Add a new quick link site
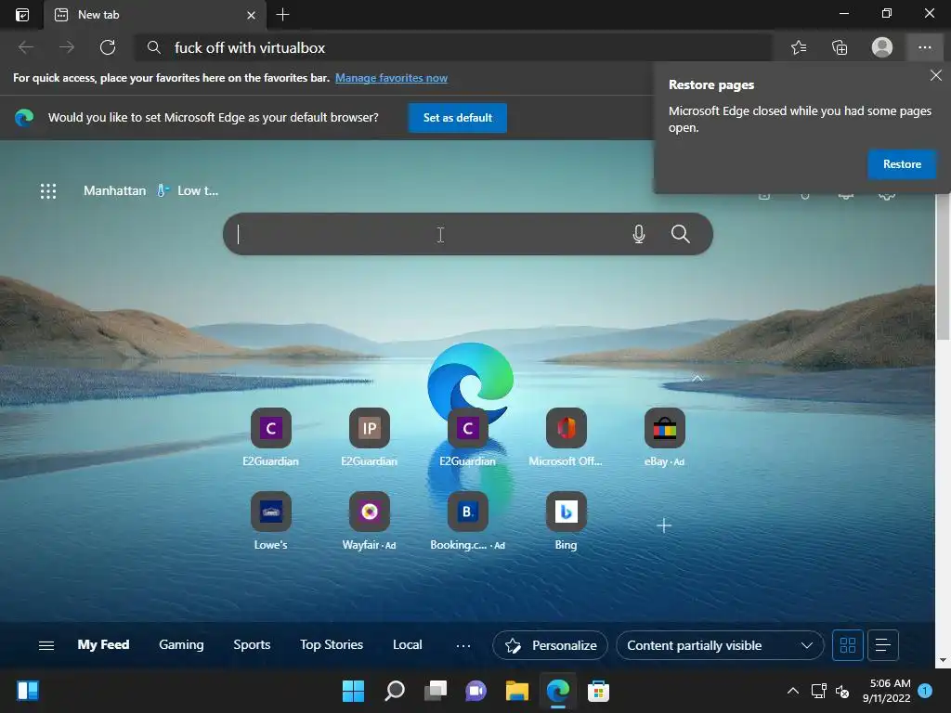The image size is (951, 713). pyautogui.click(x=664, y=525)
